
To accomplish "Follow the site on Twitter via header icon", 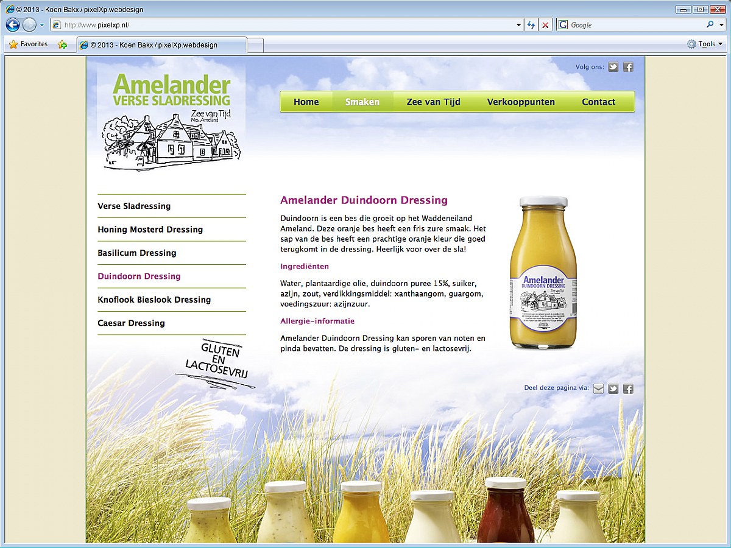I will point(613,67).
